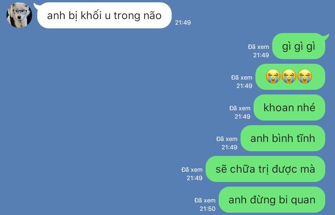This screenshot has height=215, width=335.
Task: Tap the 'anh đừng bi quan' bubble
Action: (272, 200)
